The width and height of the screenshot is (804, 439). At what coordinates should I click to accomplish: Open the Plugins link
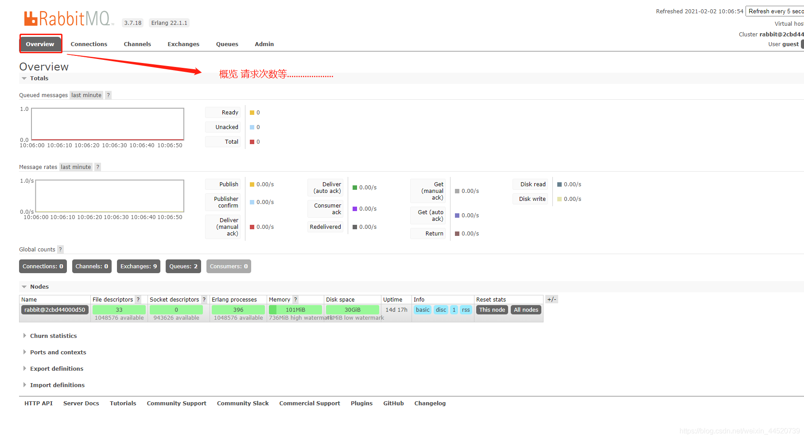pyautogui.click(x=361, y=403)
